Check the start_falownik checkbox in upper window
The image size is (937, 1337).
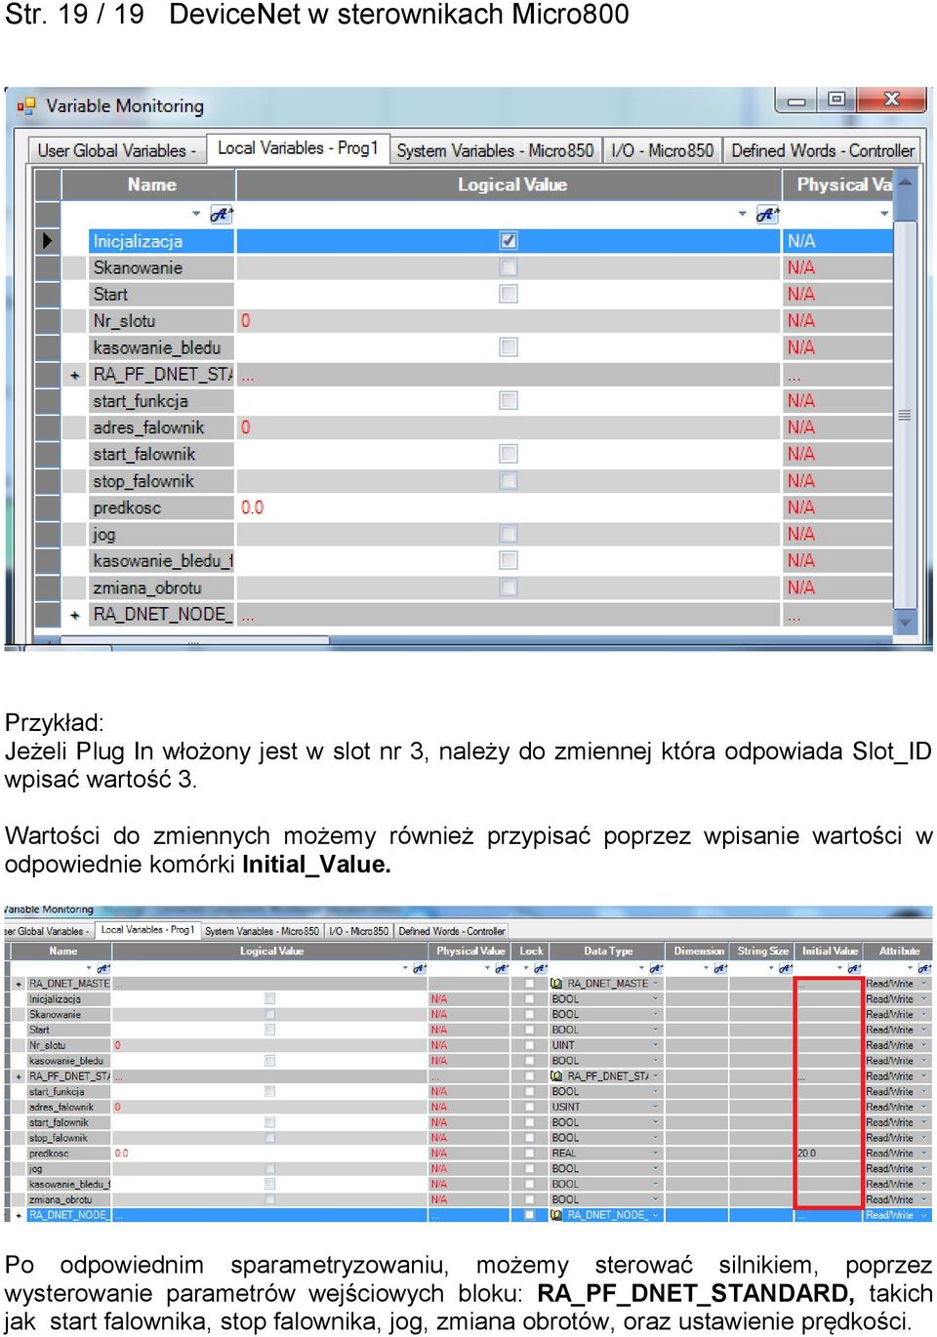[x=509, y=454]
